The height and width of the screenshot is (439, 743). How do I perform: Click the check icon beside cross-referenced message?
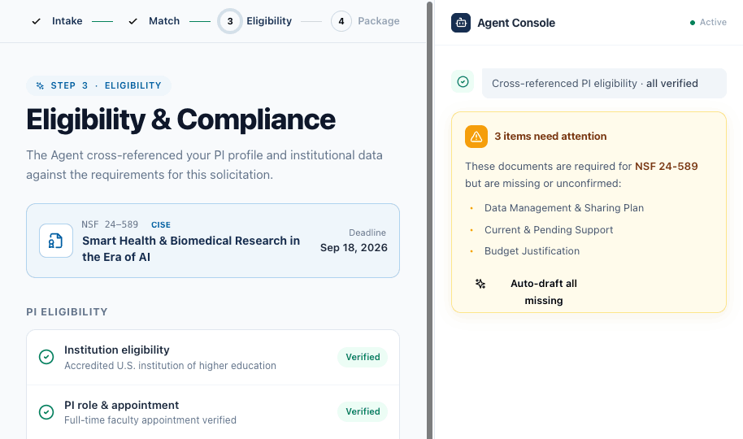coord(463,81)
